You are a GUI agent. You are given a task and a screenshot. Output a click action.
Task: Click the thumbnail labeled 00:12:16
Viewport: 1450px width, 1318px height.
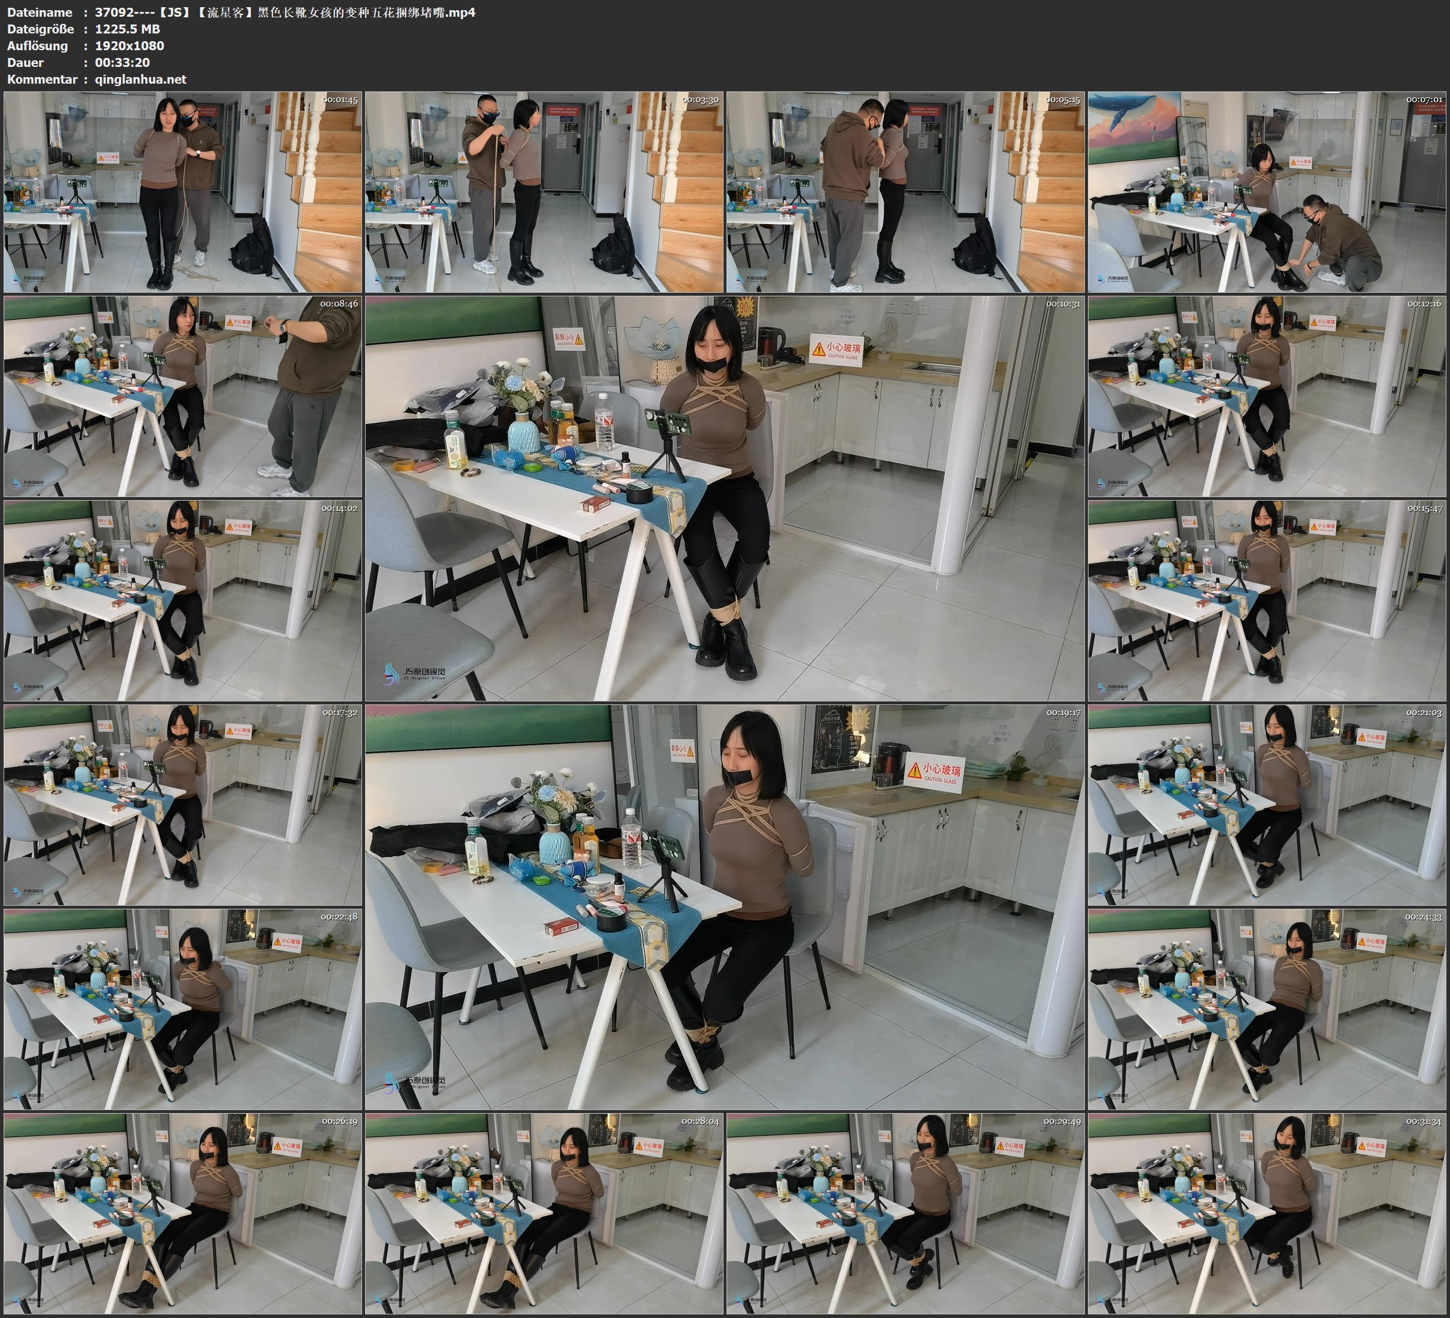pos(1267,396)
